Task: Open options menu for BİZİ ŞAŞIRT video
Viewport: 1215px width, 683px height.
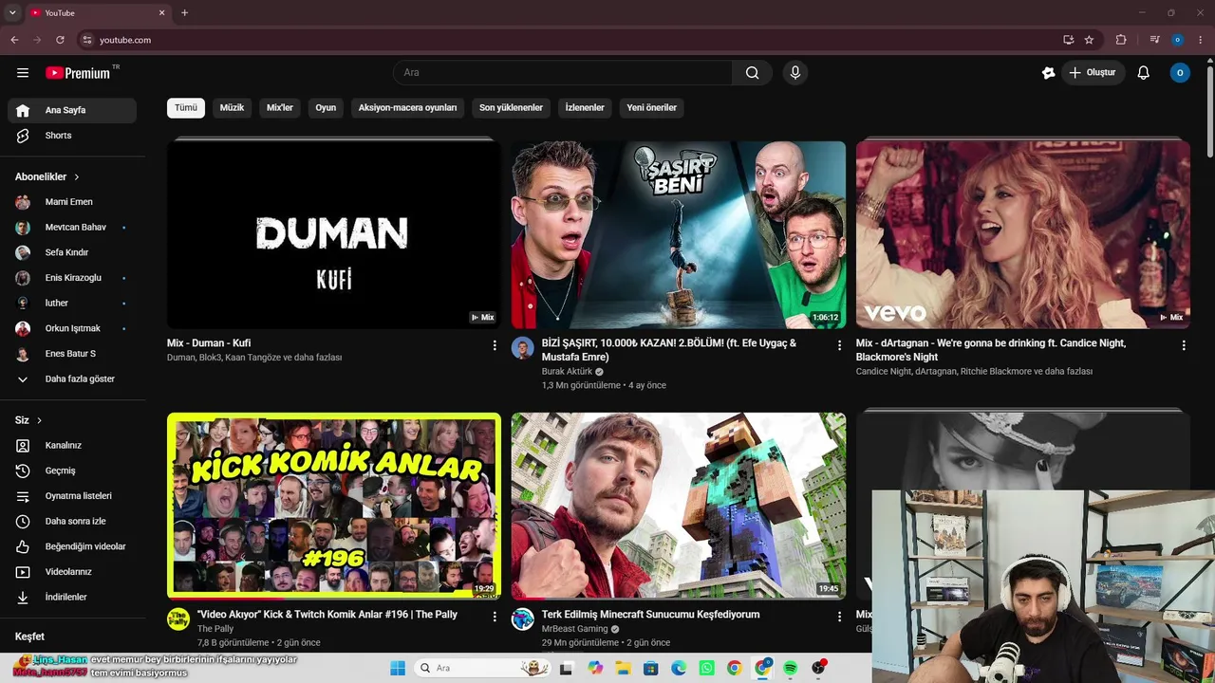Action: pyautogui.click(x=839, y=346)
